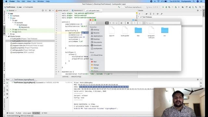Click the plus icon in Gradle panel
This screenshot has width=208, height=117.
tap(139, 14)
